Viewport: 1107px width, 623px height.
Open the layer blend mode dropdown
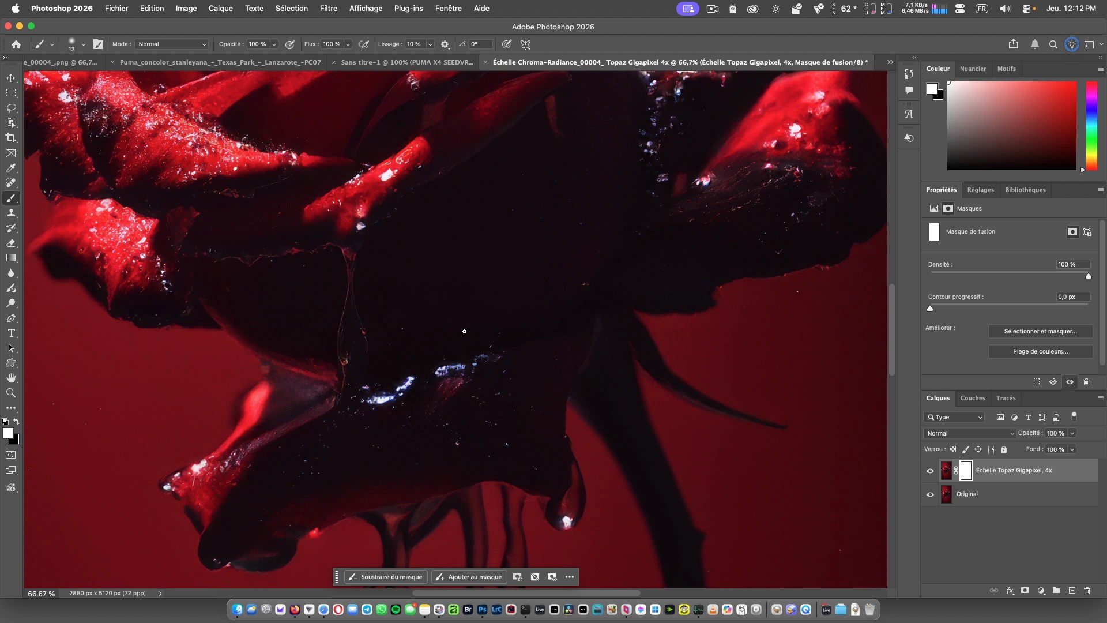(970, 433)
